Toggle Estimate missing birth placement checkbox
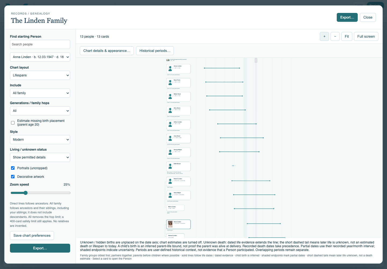This screenshot has height=269, width=387. [13, 123]
